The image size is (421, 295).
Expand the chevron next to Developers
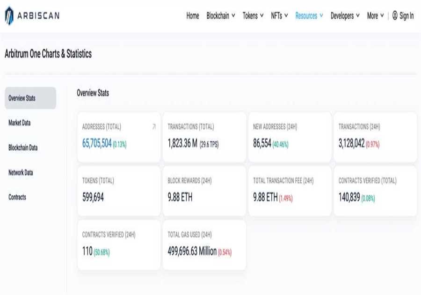(358, 15)
